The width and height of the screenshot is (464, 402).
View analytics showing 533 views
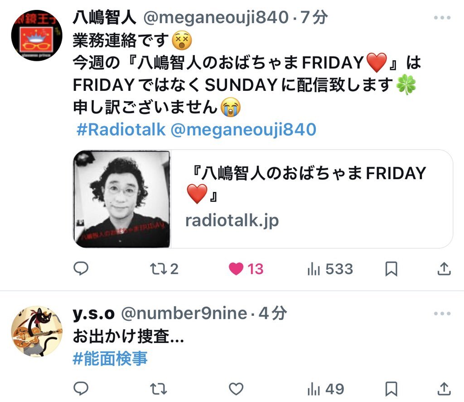330,269
